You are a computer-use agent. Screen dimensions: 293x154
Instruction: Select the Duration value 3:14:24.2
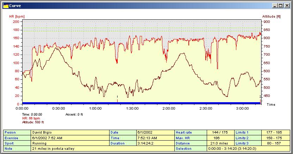[x=155, y=143]
